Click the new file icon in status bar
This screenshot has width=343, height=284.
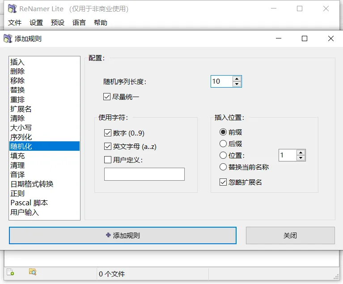point(10,272)
